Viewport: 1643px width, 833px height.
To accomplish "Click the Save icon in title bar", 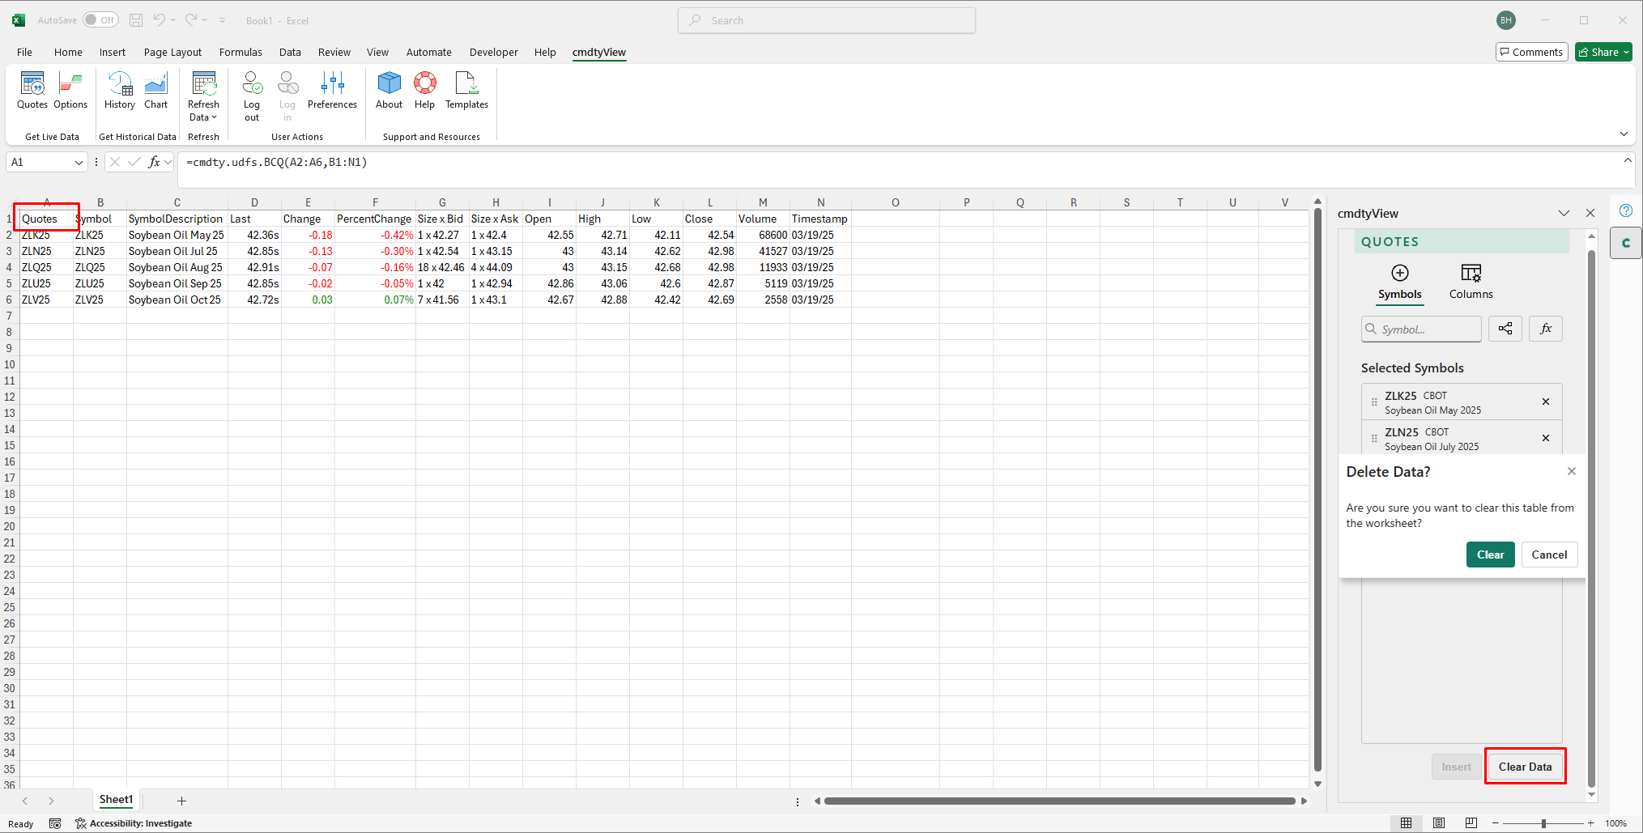I will pos(136,20).
